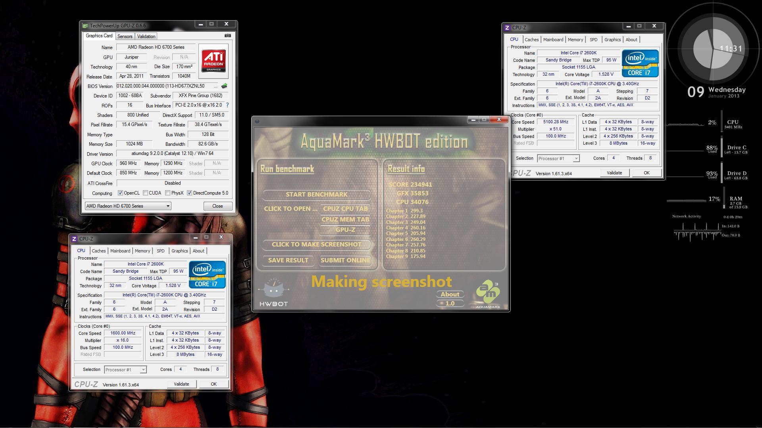
Task: Click the AquaMark3 logo at bottom right
Action: [488, 294]
